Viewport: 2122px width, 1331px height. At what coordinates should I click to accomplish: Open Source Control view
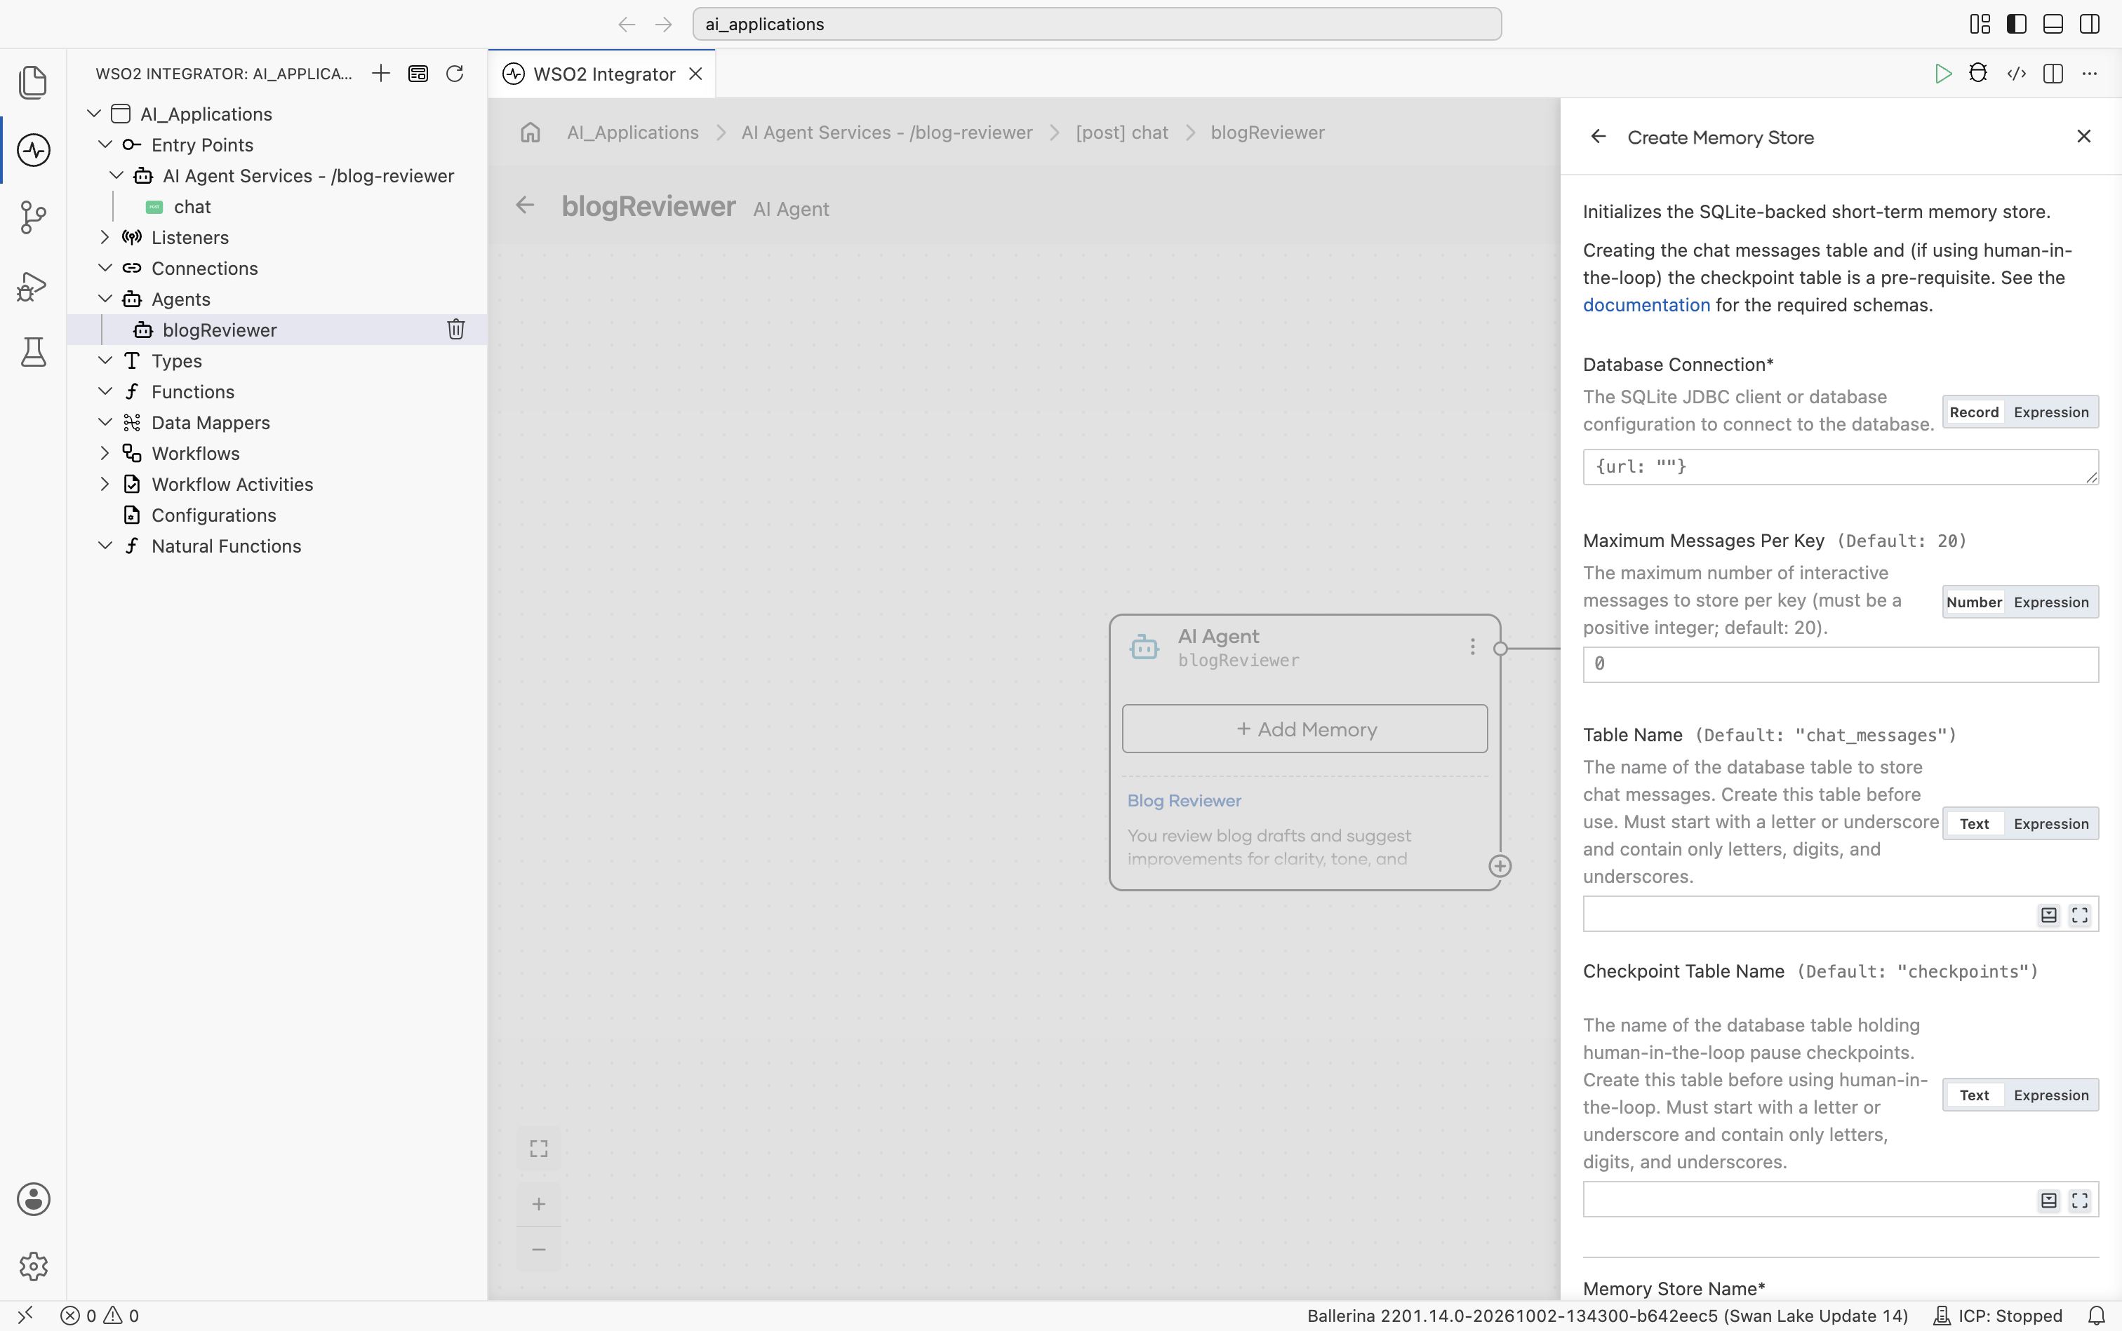pos(34,217)
